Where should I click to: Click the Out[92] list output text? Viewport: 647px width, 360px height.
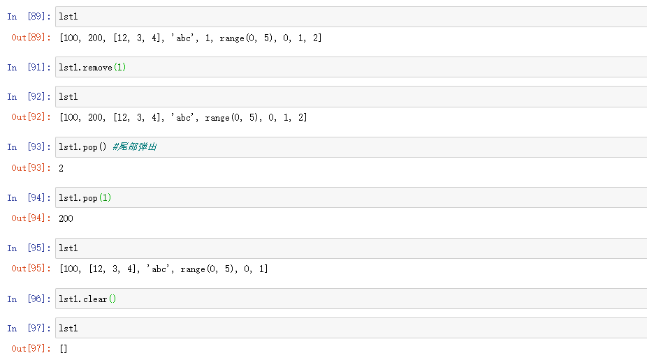[x=183, y=118]
